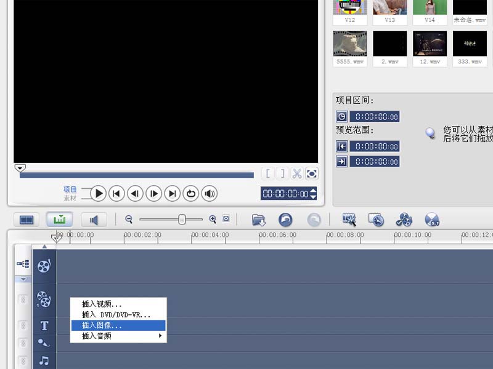This screenshot has width=493, height=369.
Task: Play the project preview
Action: (98, 193)
